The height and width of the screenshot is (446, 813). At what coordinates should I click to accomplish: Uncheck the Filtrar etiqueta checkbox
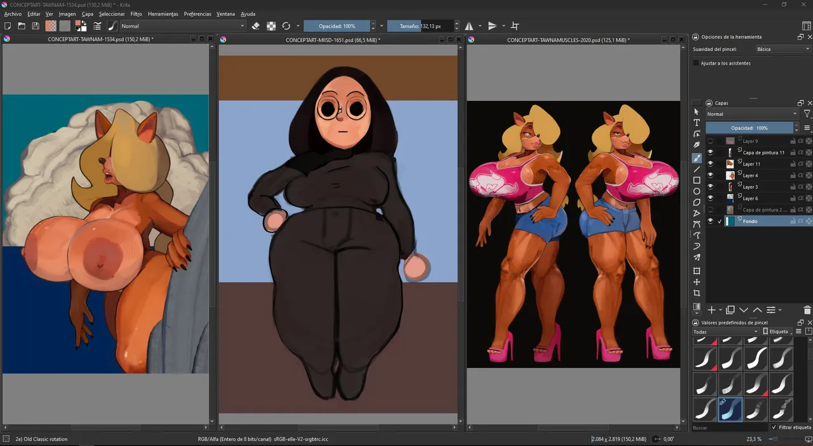pyautogui.click(x=774, y=428)
